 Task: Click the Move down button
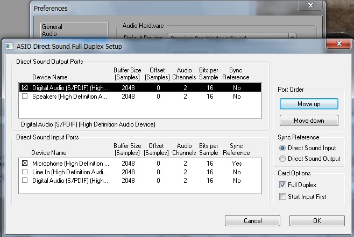pos(309,121)
